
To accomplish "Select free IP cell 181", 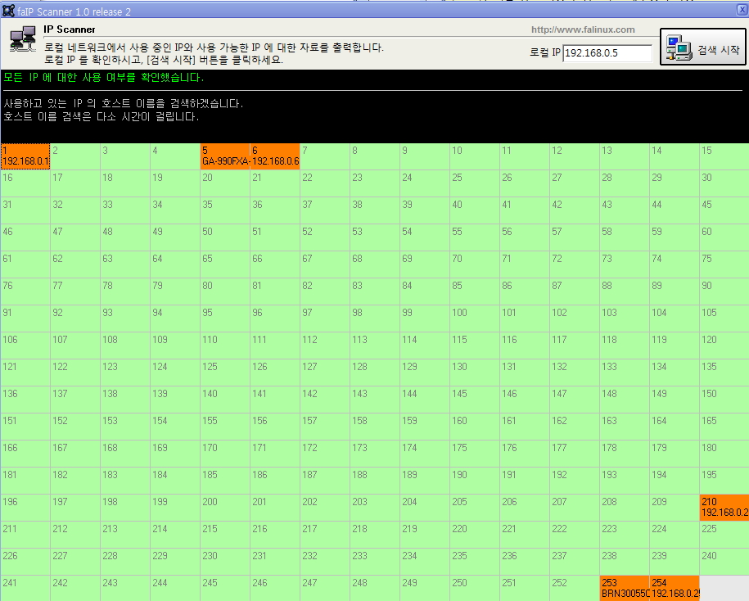I will coord(25,480).
